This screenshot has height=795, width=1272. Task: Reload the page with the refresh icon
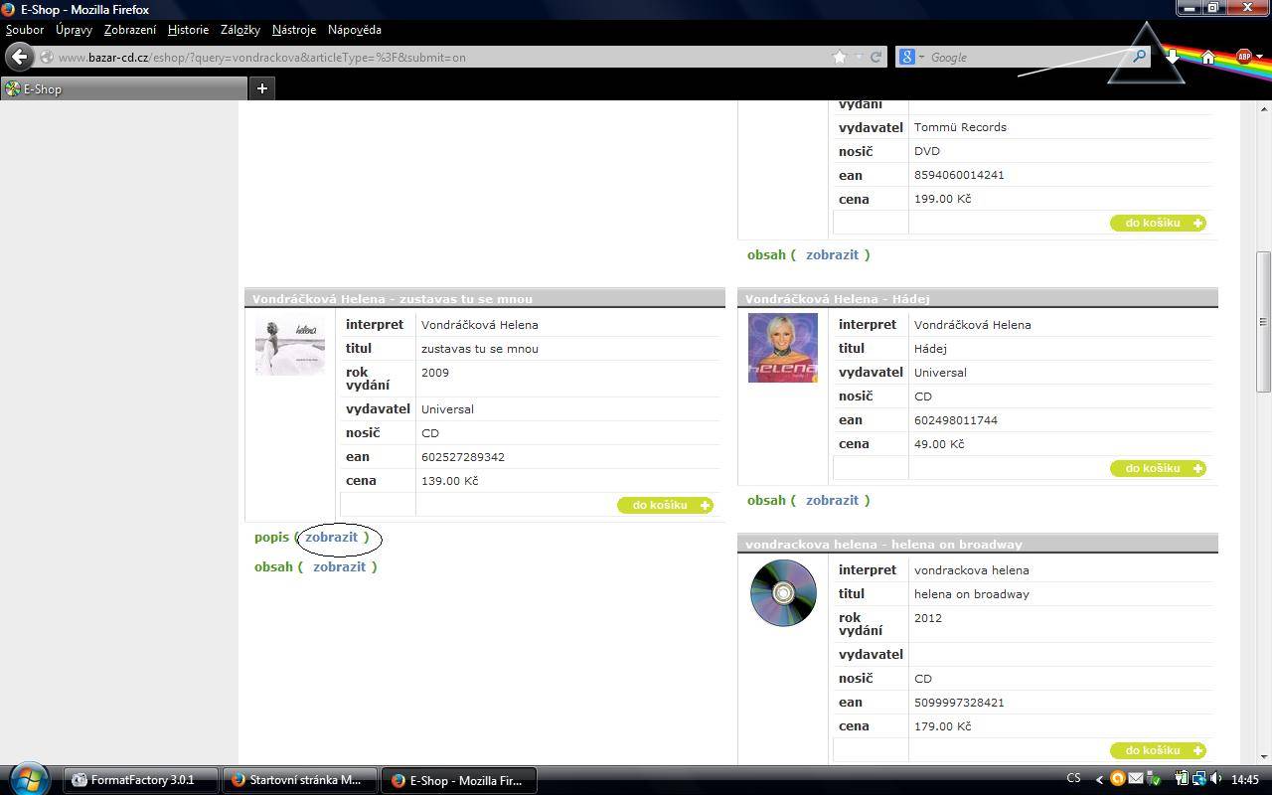875,57
